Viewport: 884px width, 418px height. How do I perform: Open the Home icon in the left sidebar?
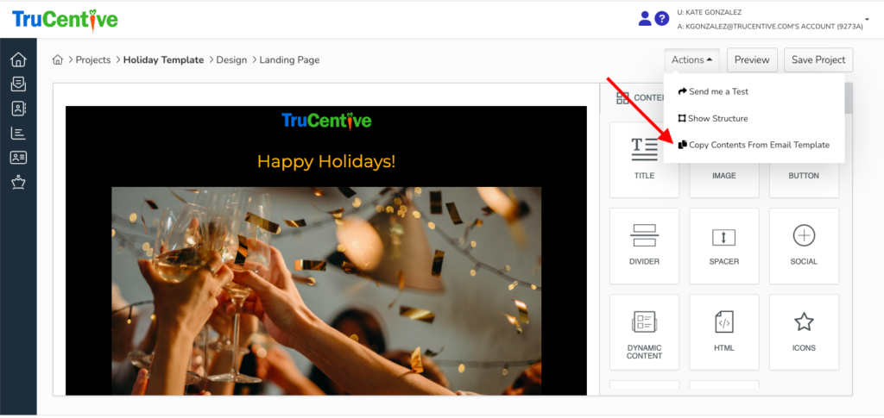pos(18,60)
